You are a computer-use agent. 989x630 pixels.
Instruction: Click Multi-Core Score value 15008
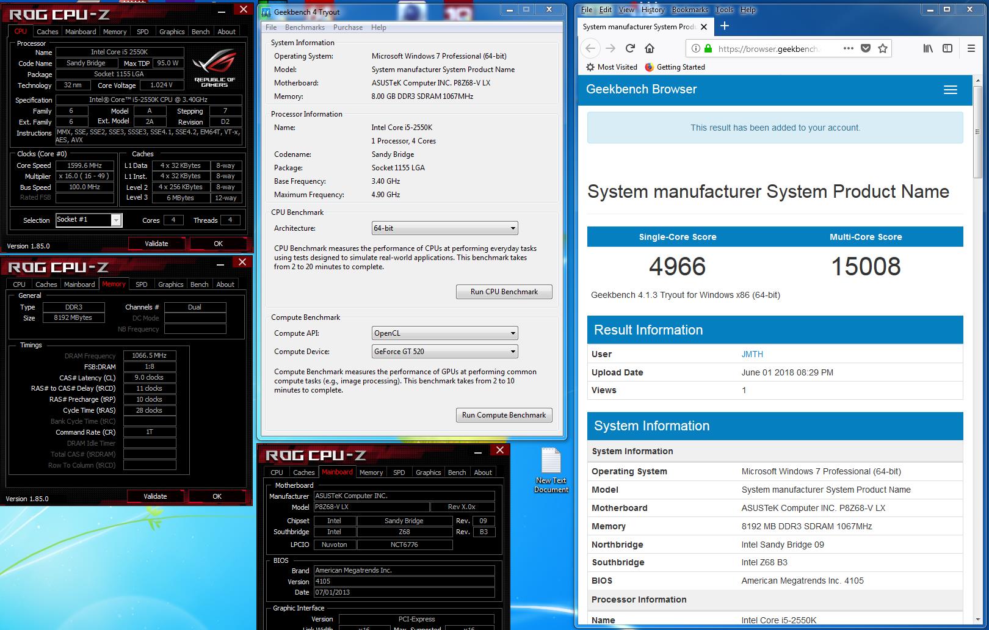pos(866,267)
